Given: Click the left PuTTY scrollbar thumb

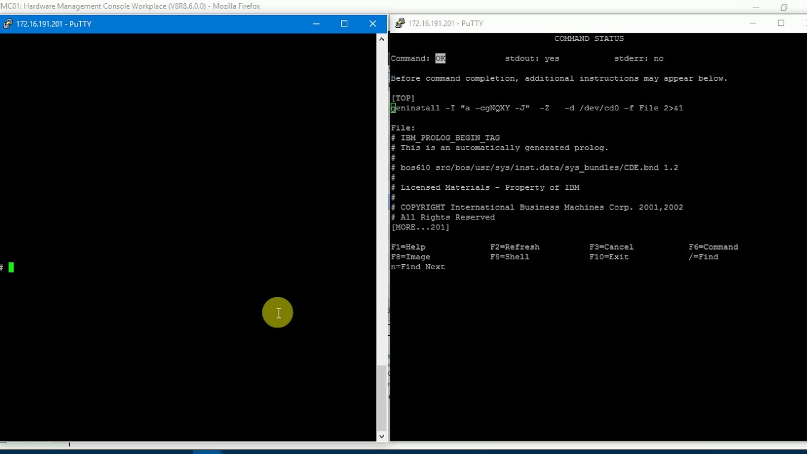Looking at the screenshot, I should 381,397.
